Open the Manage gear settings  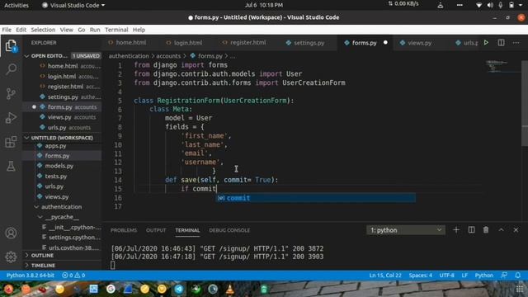(x=11, y=257)
